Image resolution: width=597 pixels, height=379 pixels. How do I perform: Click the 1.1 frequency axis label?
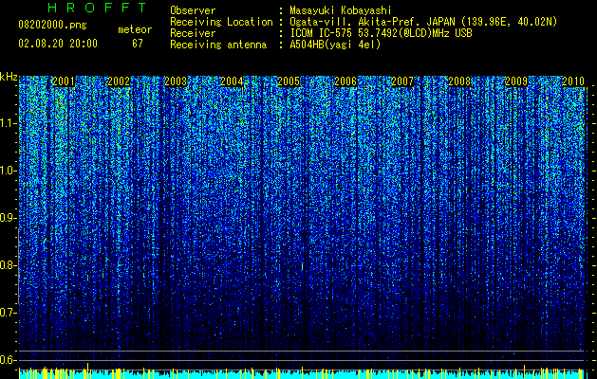8,123
